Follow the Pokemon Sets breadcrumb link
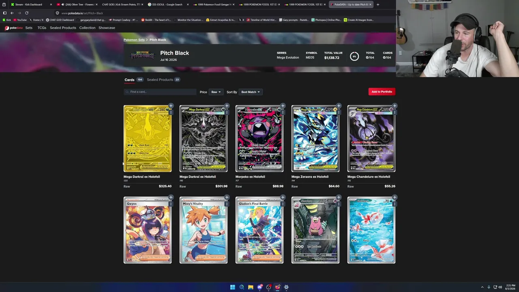 pos(134,40)
